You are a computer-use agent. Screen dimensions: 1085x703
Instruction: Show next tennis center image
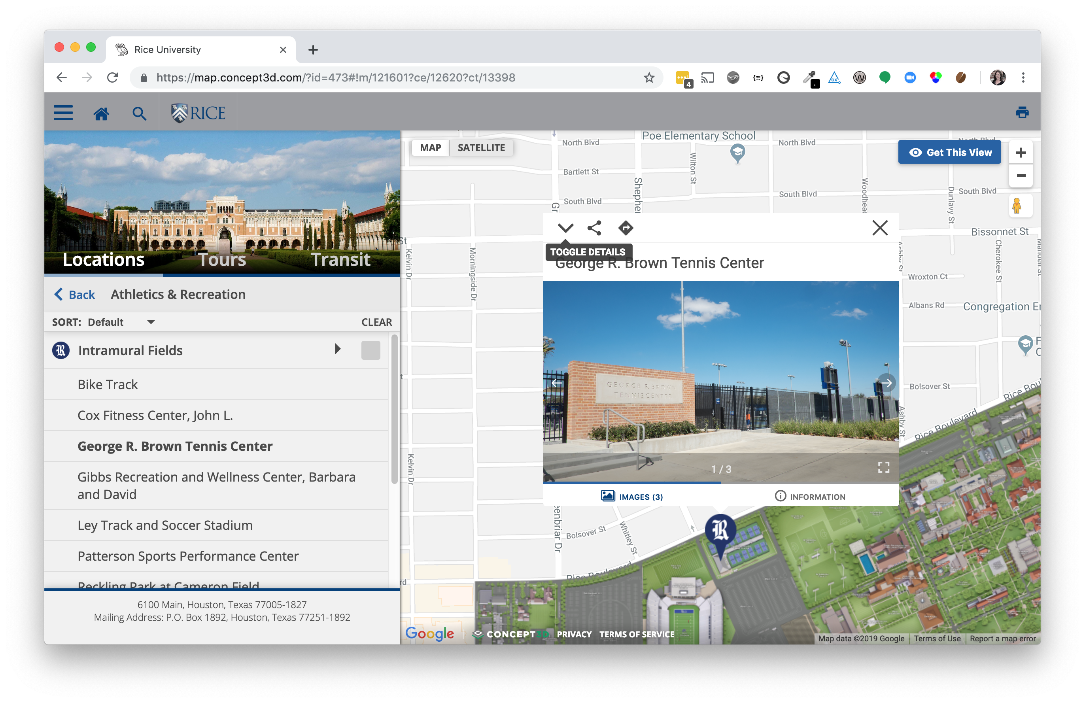click(886, 382)
